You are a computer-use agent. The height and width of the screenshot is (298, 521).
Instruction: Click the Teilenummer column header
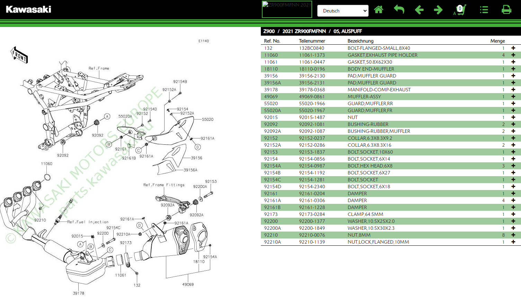point(312,41)
